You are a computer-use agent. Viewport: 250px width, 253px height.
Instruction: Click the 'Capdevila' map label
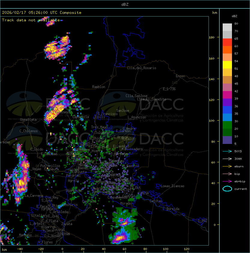point(81,117)
